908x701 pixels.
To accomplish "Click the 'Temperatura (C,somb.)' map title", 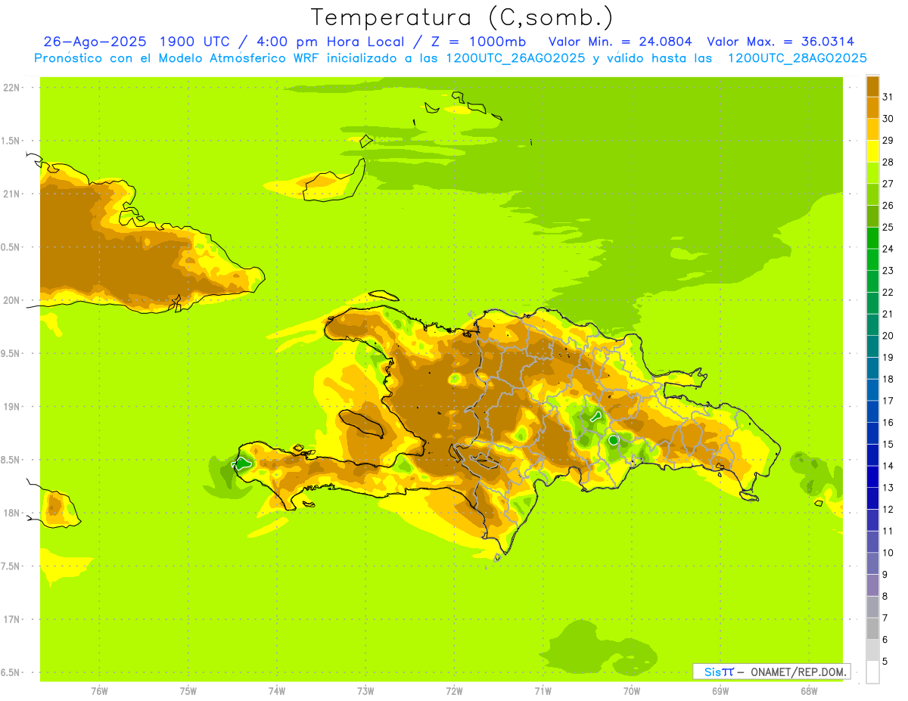I will click(x=462, y=17).
